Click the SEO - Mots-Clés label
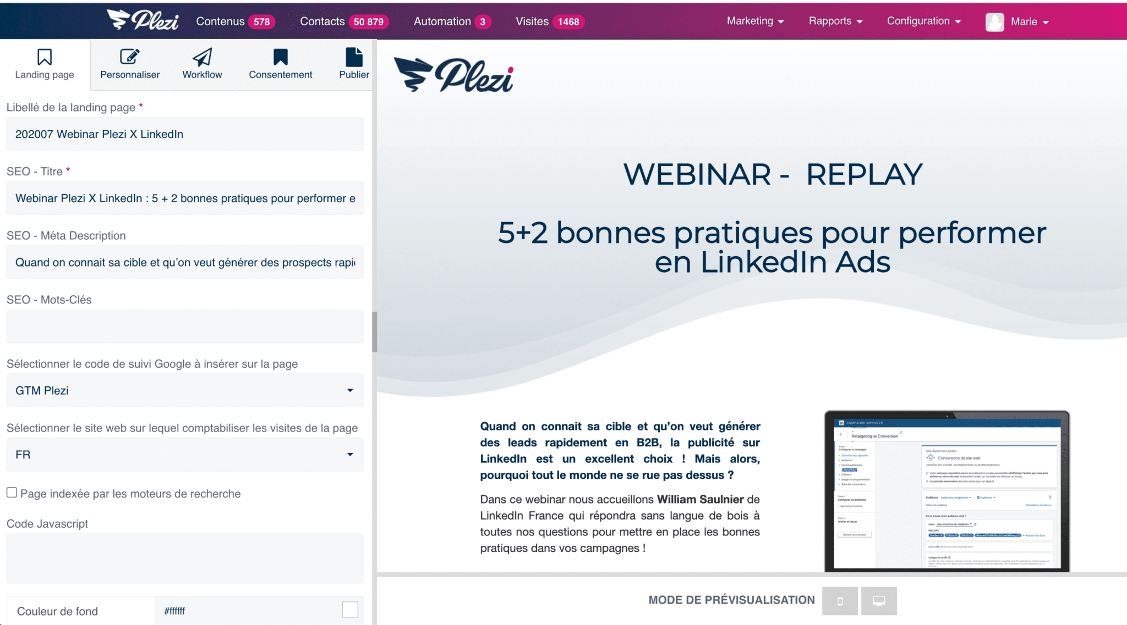The image size is (1127, 625). 49,300
